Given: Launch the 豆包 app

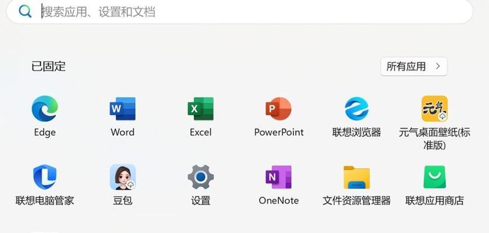Looking at the screenshot, I should click(x=123, y=177).
